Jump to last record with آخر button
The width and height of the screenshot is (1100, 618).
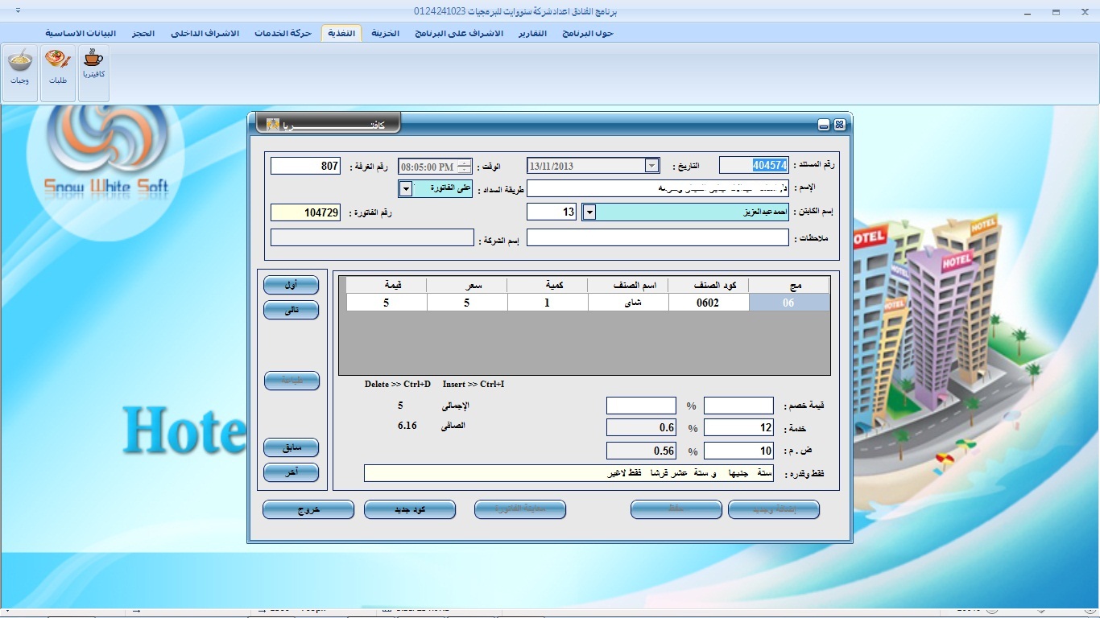pyautogui.click(x=292, y=472)
